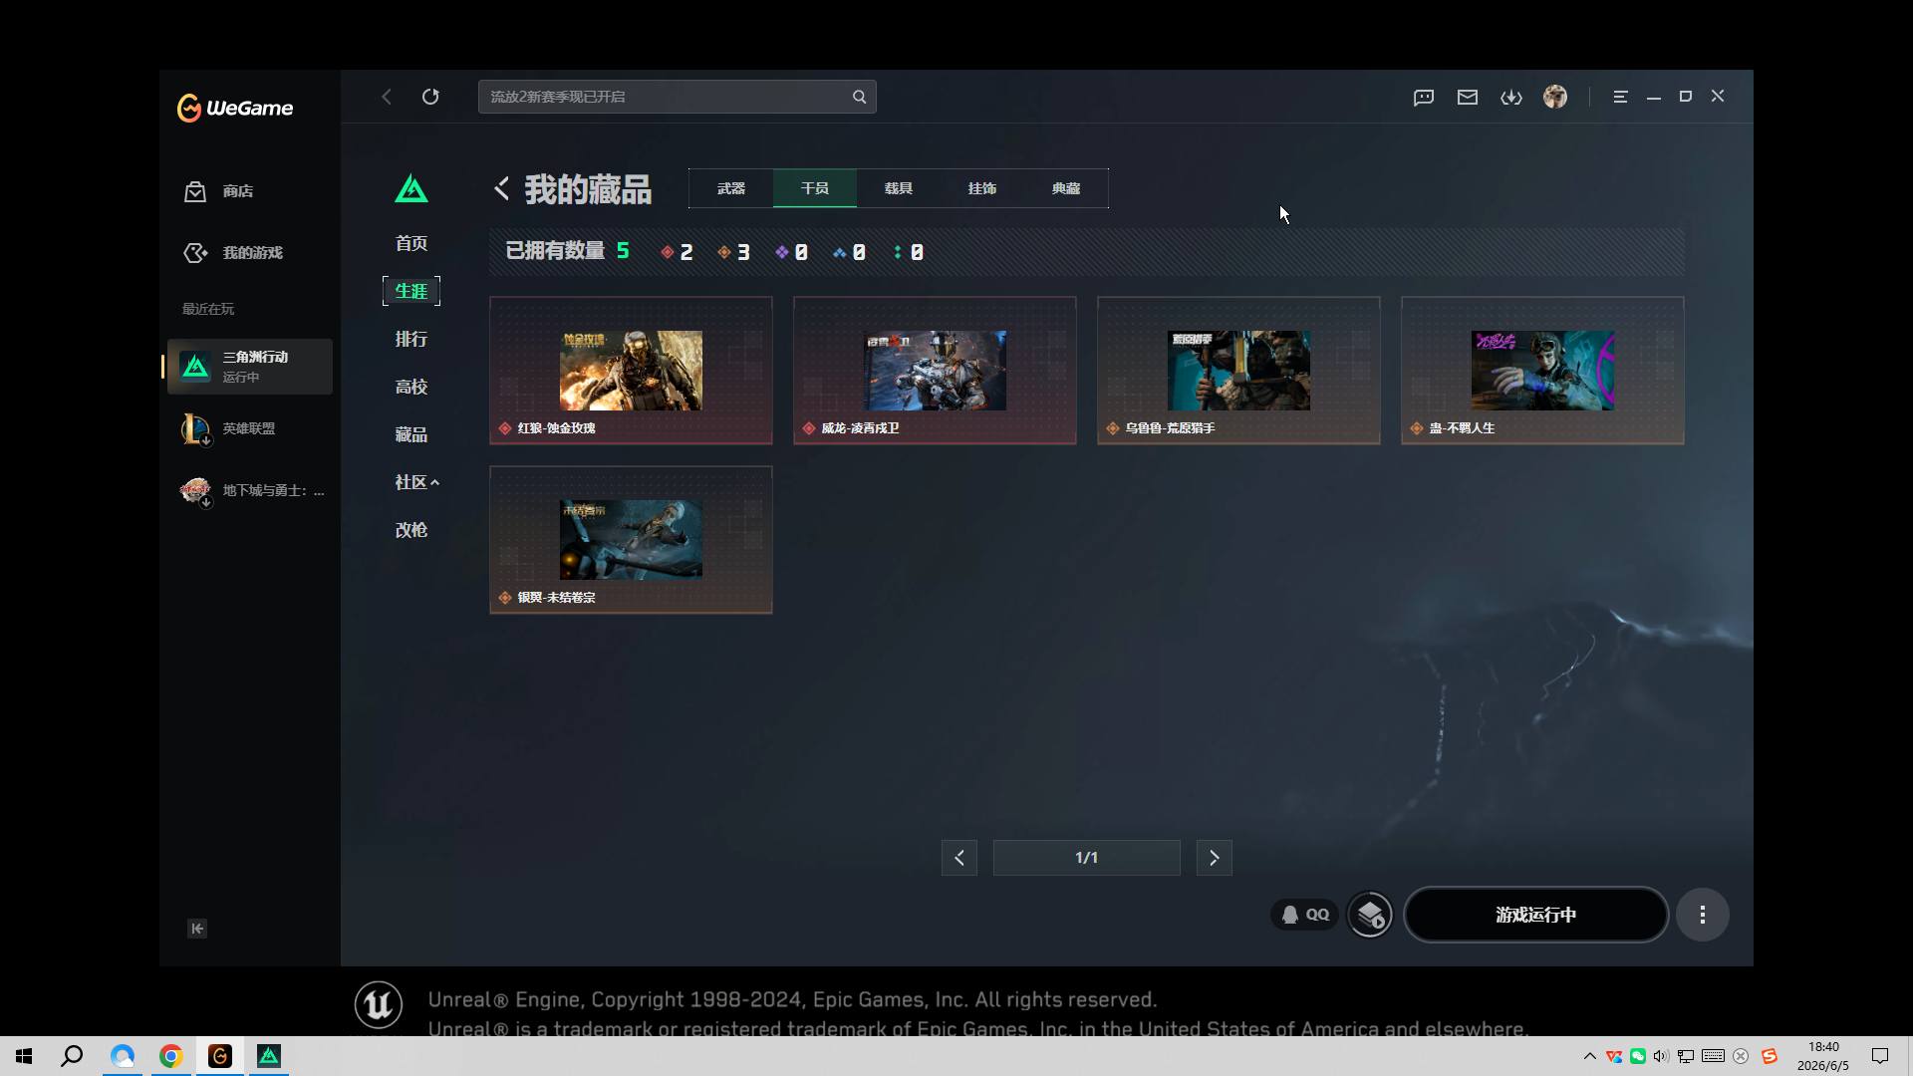Open the 银翼-未结卷宗 operator card
This screenshot has height=1076, width=1913.
tap(631, 540)
